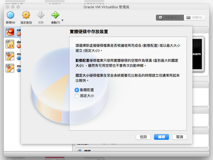This screenshot has width=213, height=160.
Task: Choose the 動態配置 (dynamically allocated) radio button
Action: coord(77,90)
